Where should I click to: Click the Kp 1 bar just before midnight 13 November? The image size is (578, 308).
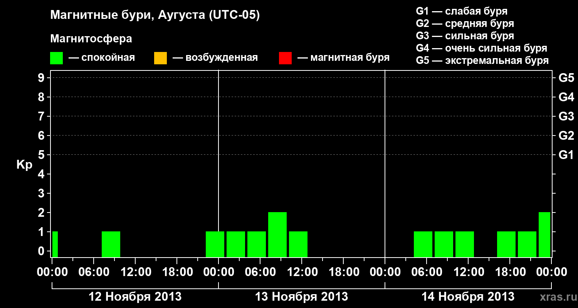(x=215, y=244)
